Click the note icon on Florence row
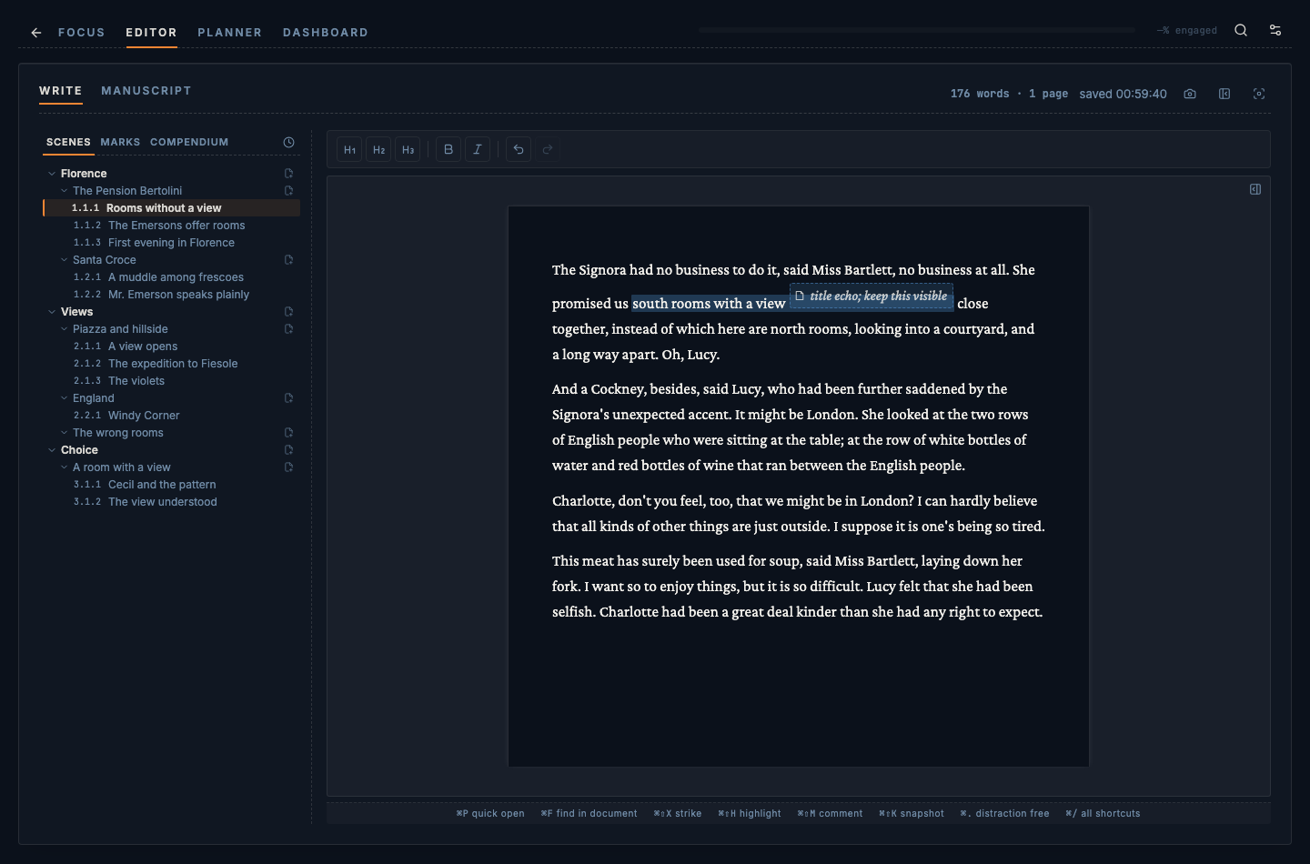 pos(288,174)
